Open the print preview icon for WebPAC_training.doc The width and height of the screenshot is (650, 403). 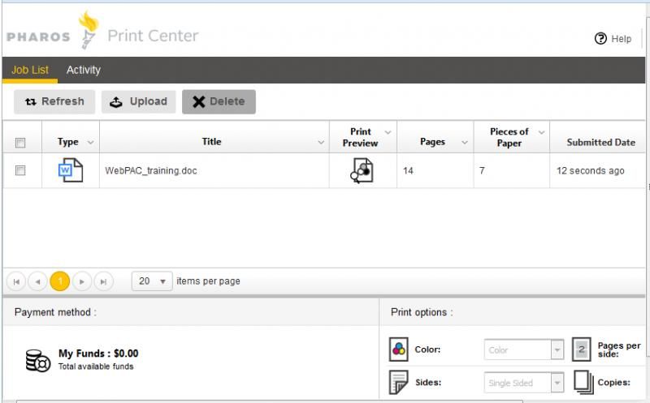[362, 170]
